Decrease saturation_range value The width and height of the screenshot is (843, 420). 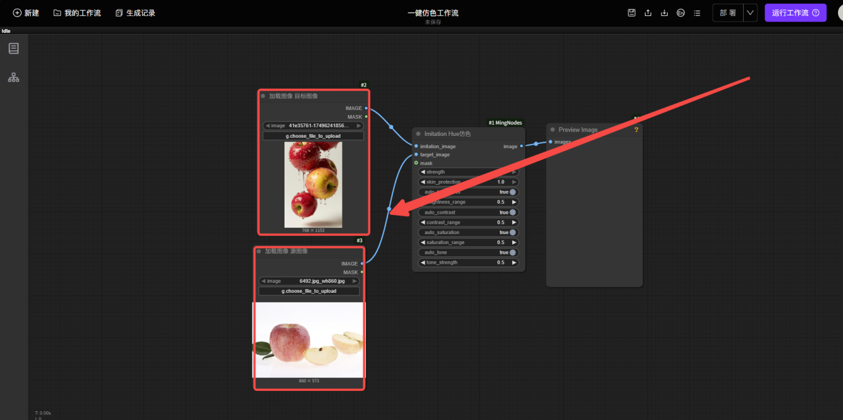[x=423, y=242]
